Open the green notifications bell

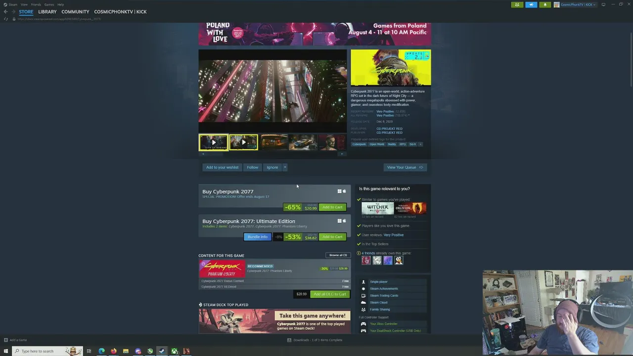[x=545, y=4]
